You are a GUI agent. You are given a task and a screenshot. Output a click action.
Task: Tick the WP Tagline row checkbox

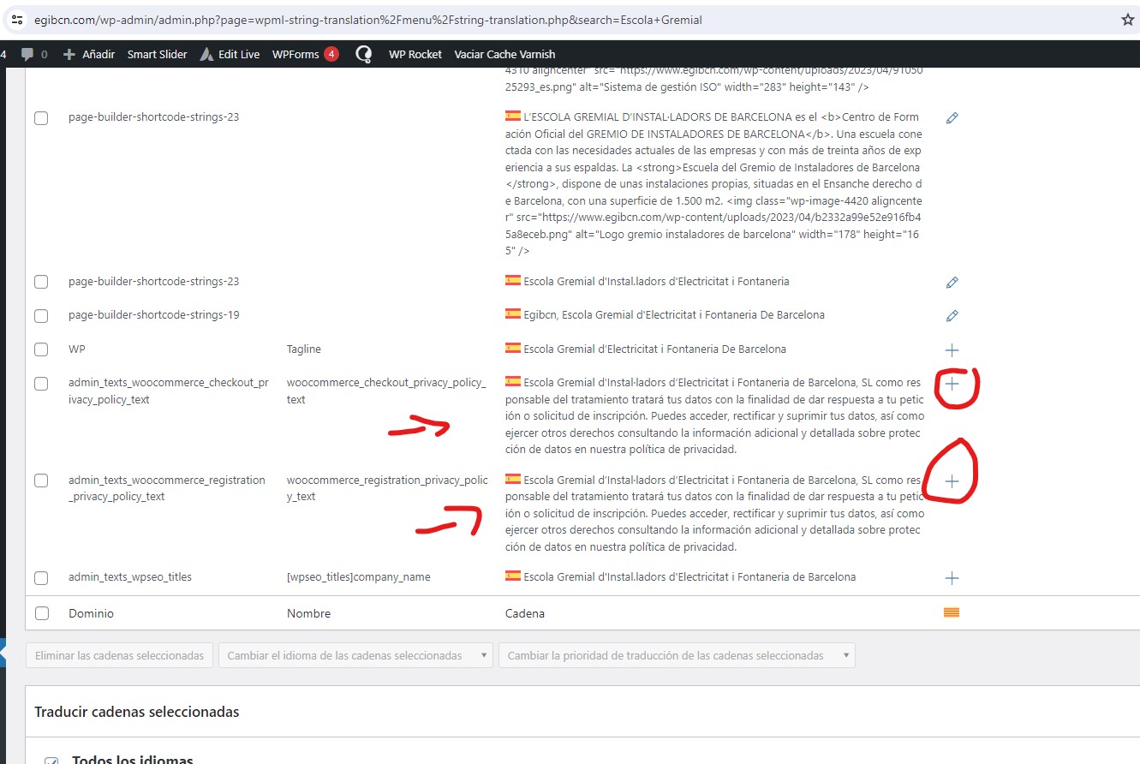coord(41,349)
